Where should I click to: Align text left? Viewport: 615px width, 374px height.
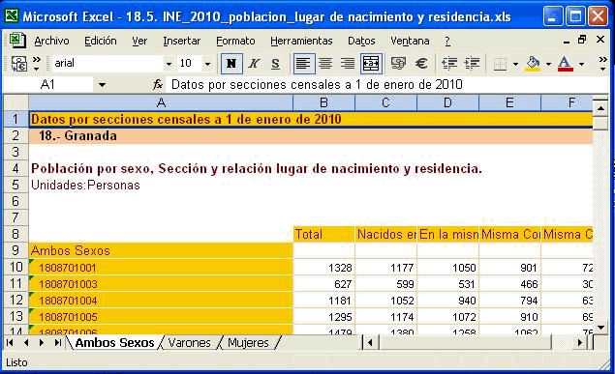pyautogui.click(x=303, y=64)
